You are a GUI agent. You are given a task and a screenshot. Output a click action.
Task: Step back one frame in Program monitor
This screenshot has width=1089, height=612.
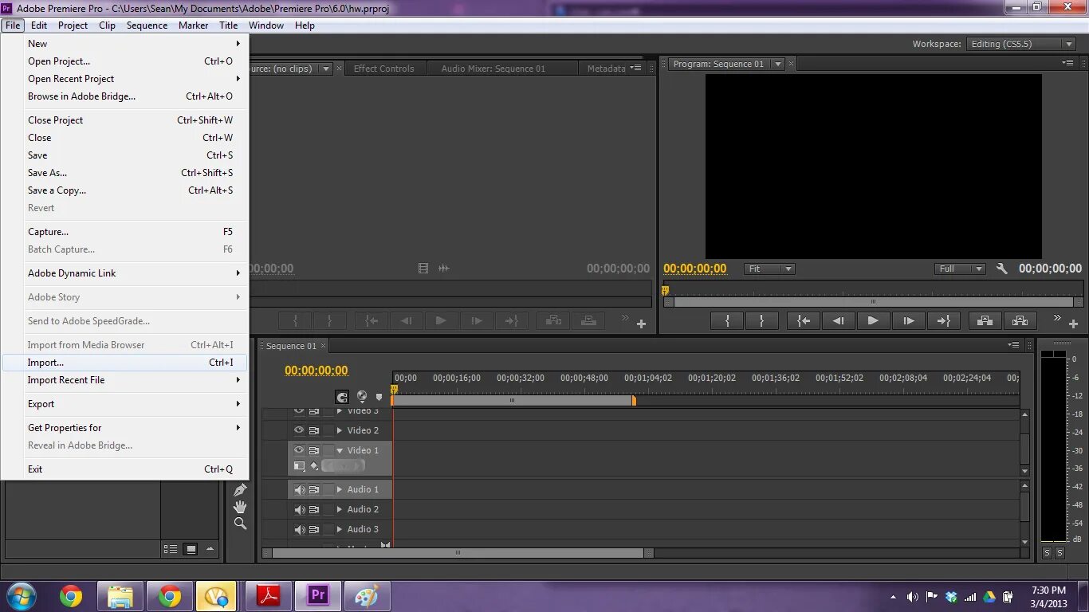click(x=838, y=320)
